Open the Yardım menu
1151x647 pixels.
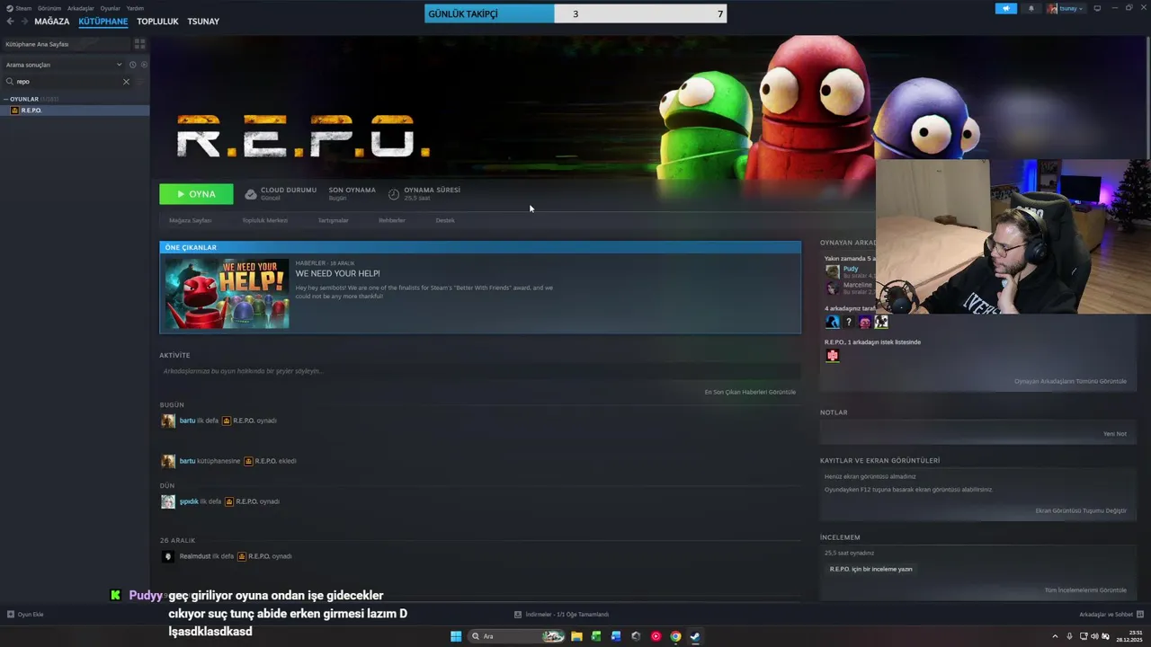135,8
